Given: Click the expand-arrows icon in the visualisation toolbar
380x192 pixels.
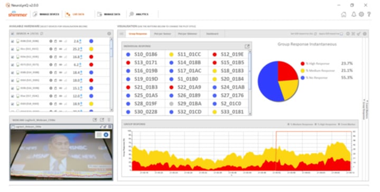Looking at the screenshot, I should [x=353, y=34].
